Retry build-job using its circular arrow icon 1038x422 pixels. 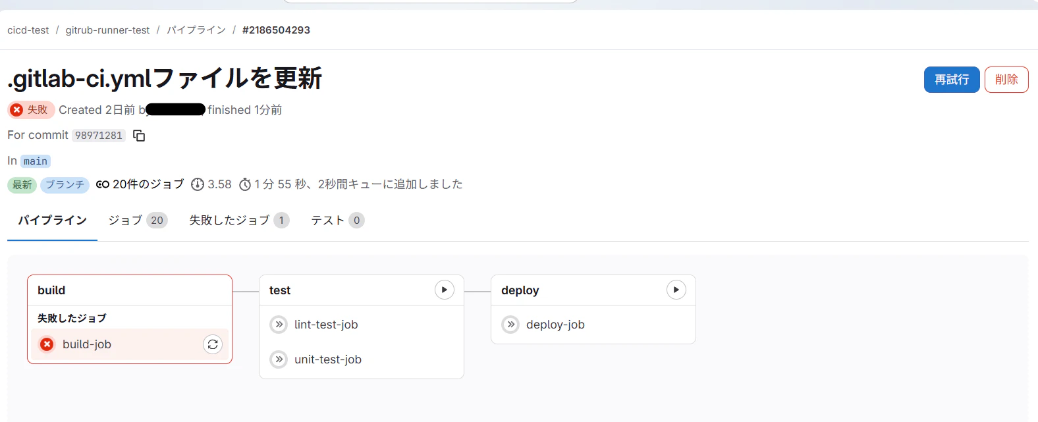[213, 344]
